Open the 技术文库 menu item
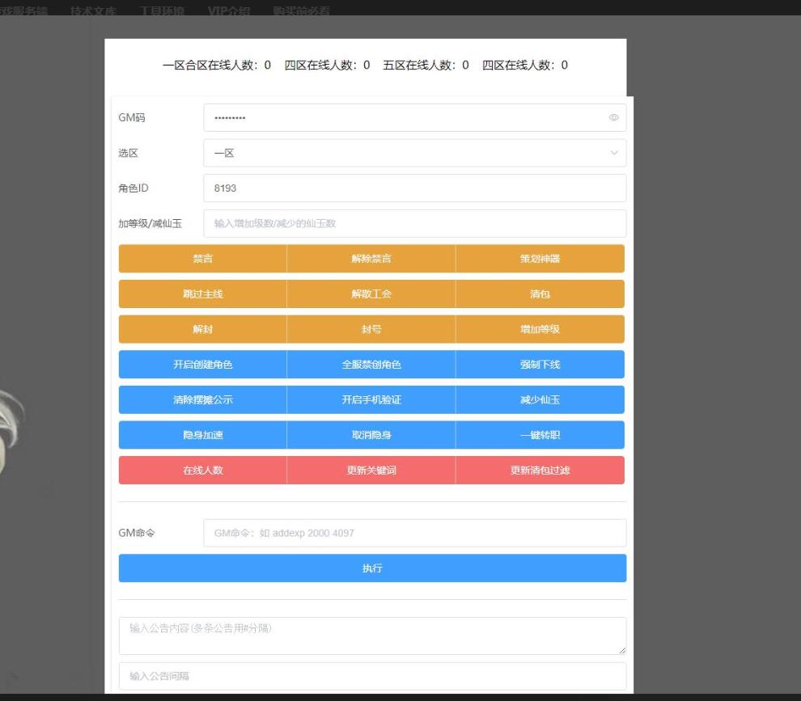The image size is (801, 701). (93, 11)
